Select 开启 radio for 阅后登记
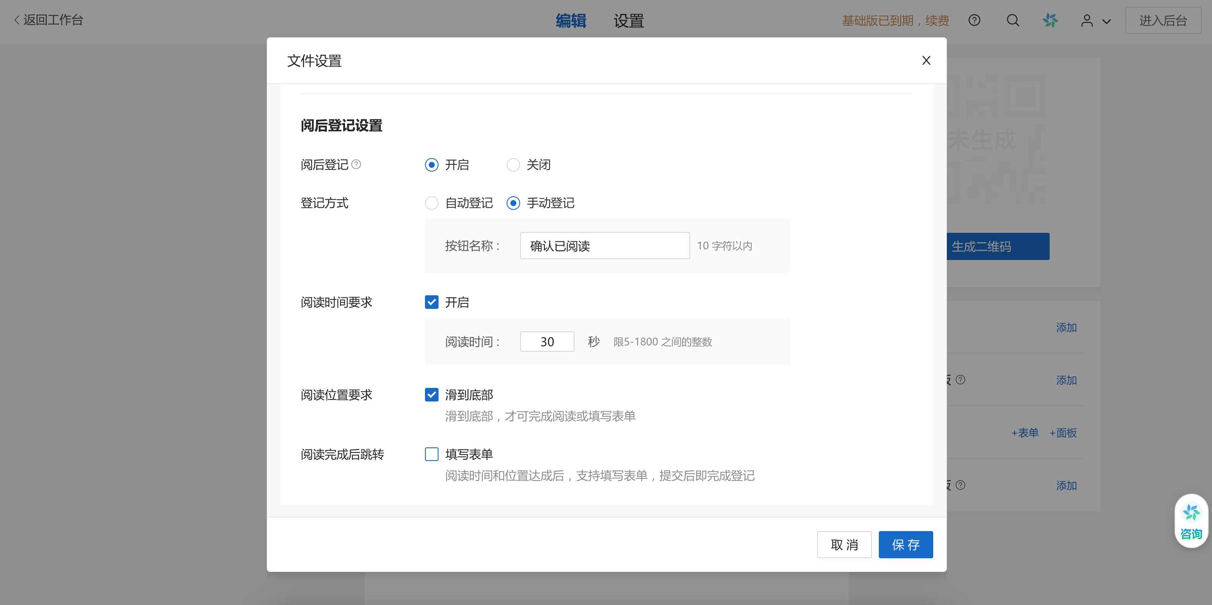 tap(431, 165)
